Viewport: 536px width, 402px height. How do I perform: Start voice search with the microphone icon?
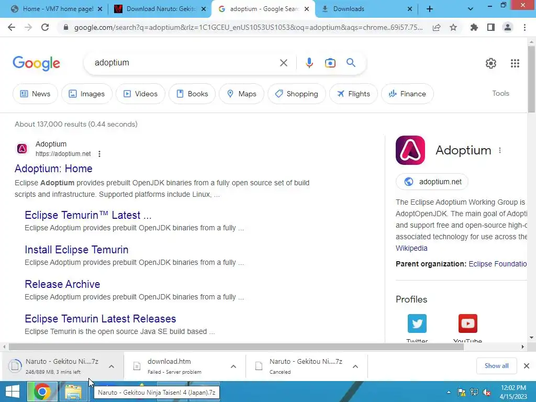click(309, 63)
